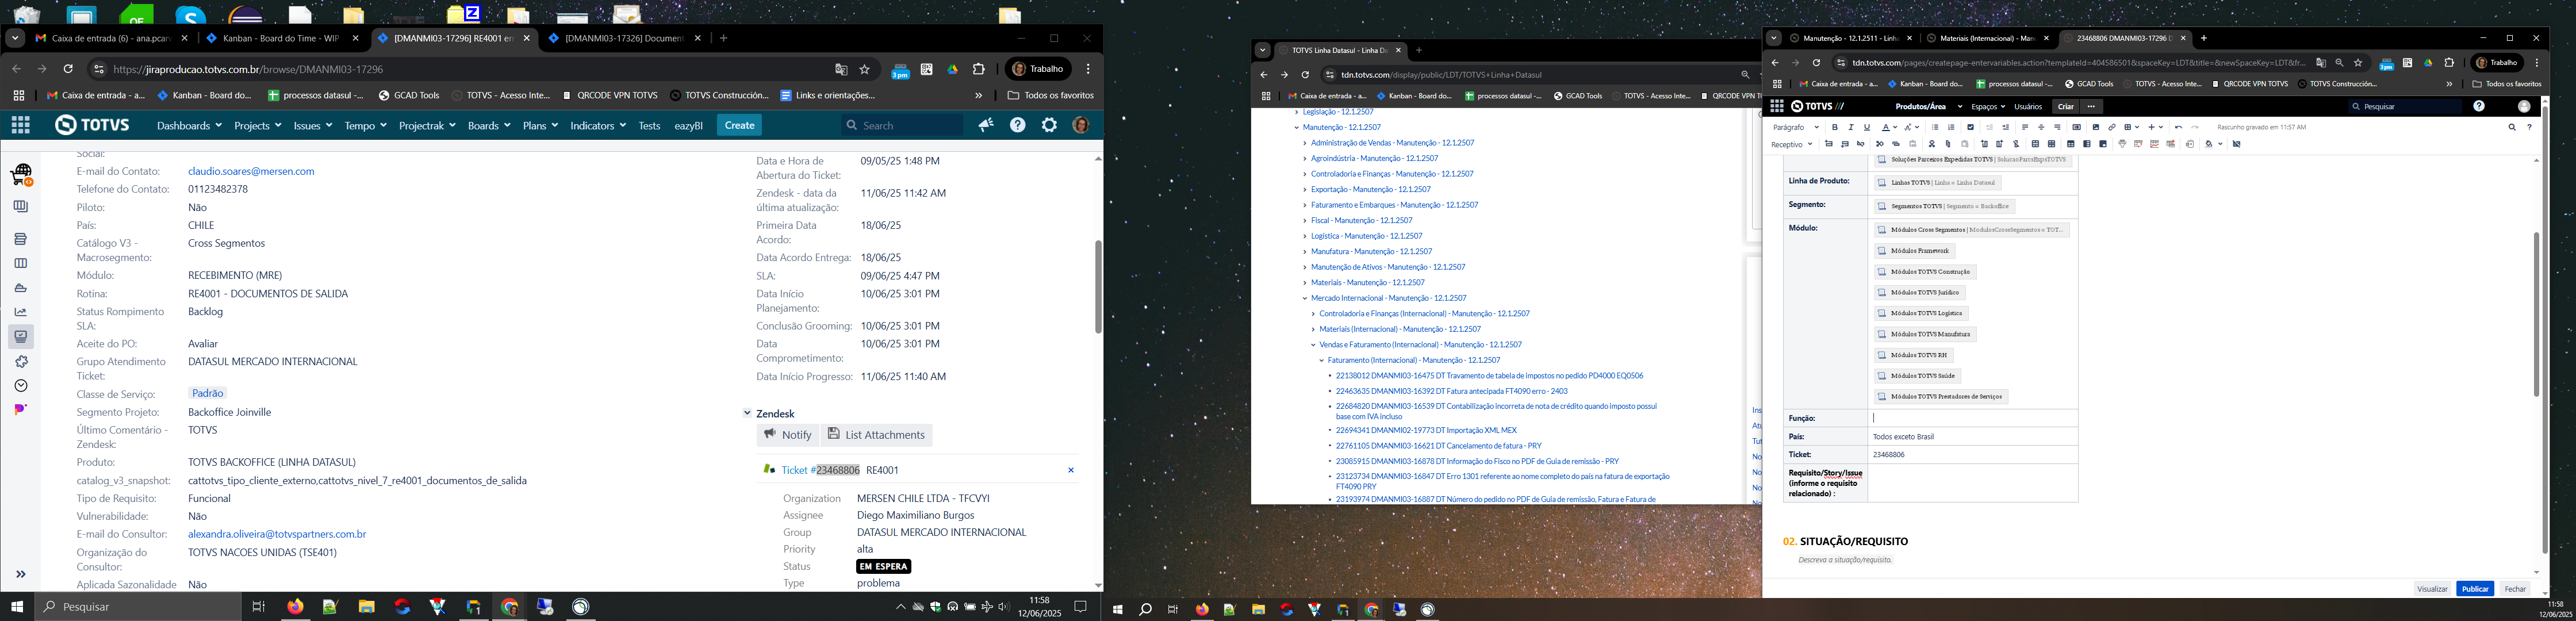Click the Jira settings gear icon
2576x621 pixels.
(x=1049, y=125)
